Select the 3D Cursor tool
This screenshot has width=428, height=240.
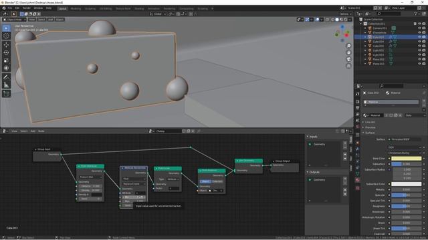[x=6, y=36]
